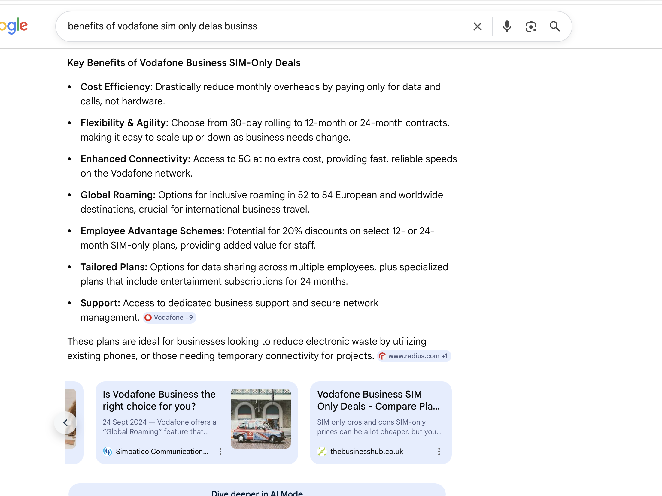
Task: Open the Vodafone +9 source chip
Action: 169,317
